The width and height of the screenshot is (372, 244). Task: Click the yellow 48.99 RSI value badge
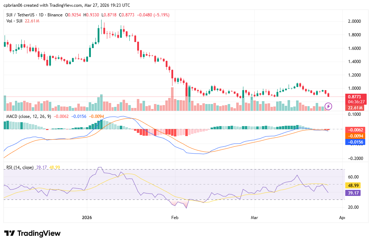click(x=352, y=185)
